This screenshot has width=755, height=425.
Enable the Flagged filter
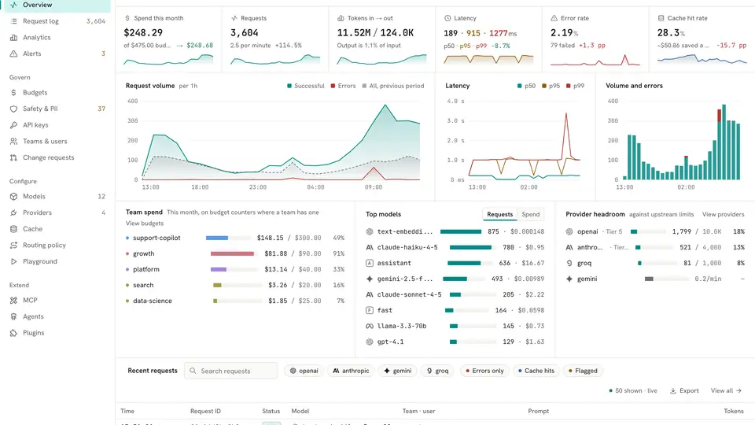coord(583,371)
